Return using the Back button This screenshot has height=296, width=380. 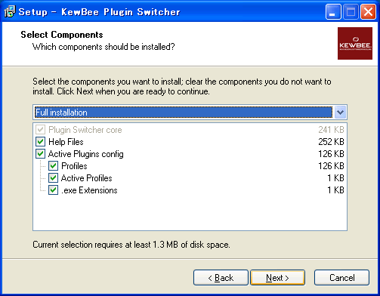click(x=221, y=278)
